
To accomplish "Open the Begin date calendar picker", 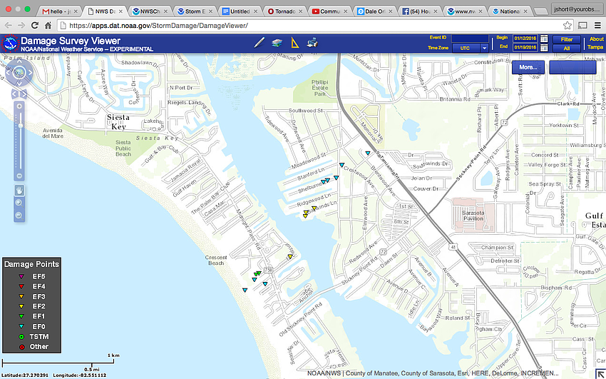I will (544, 39).
